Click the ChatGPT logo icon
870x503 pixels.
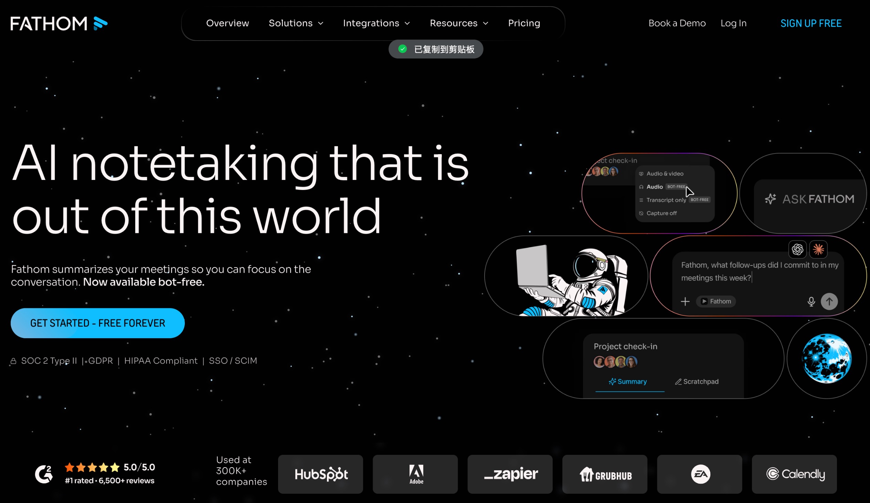797,249
